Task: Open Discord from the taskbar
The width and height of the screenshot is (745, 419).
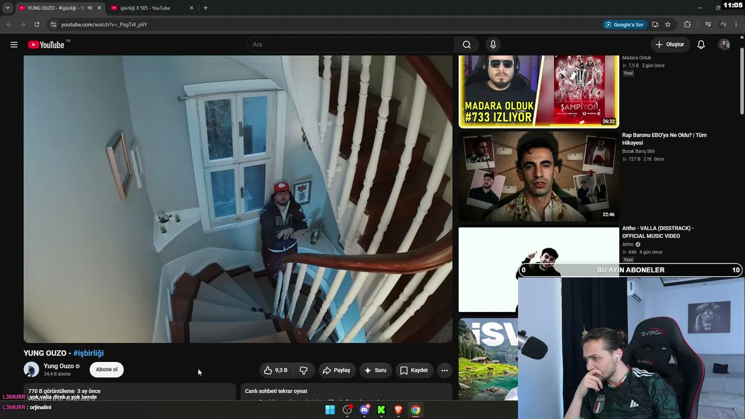Action: pyautogui.click(x=364, y=410)
